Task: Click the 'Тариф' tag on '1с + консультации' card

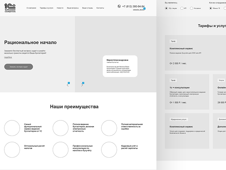Action: pos(173,80)
